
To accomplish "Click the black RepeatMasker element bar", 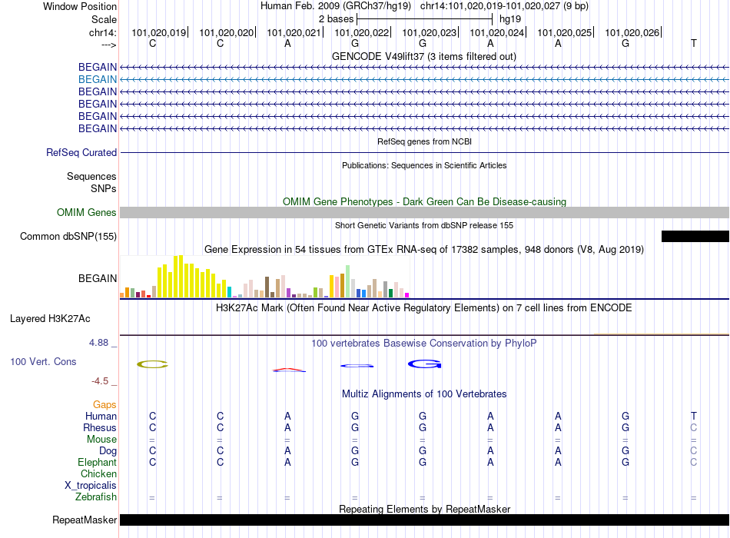I will 424,520.
